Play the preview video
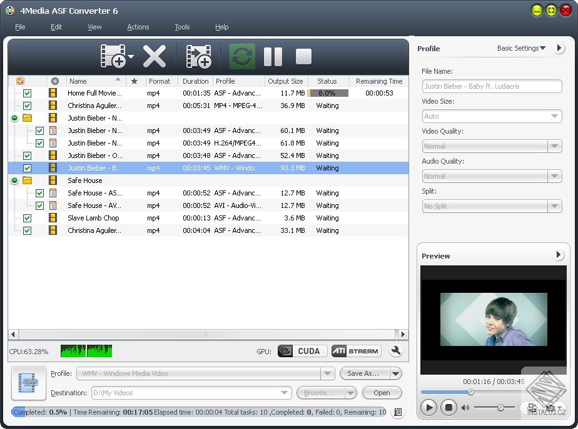The height and width of the screenshot is (429, 578). 428,407
